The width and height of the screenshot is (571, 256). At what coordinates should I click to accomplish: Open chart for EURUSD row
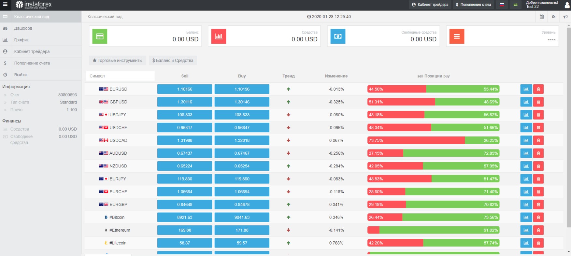pos(526,89)
